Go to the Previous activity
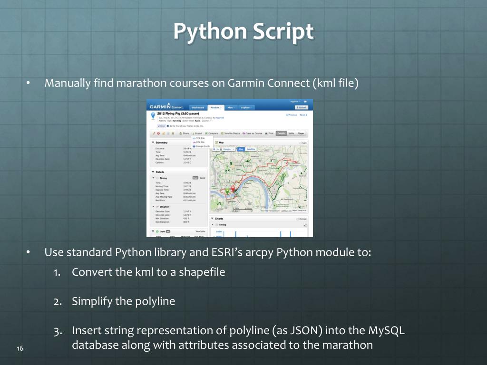This screenshot has height=365, width=487. [292, 115]
